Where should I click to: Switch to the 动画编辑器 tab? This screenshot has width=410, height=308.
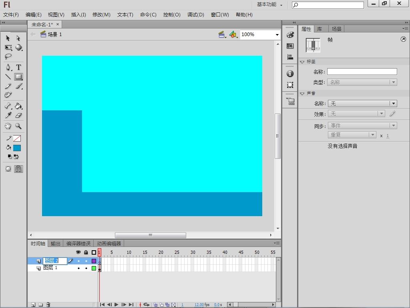[x=109, y=243]
